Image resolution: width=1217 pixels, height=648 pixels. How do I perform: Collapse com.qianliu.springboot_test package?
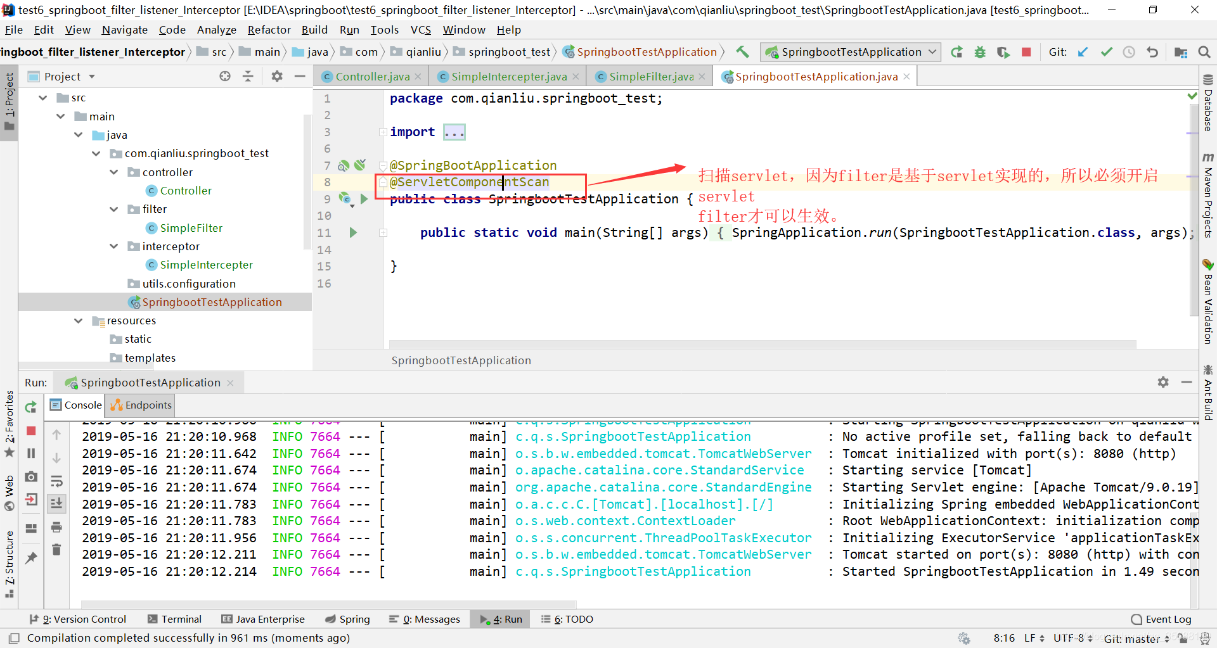[x=96, y=153]
